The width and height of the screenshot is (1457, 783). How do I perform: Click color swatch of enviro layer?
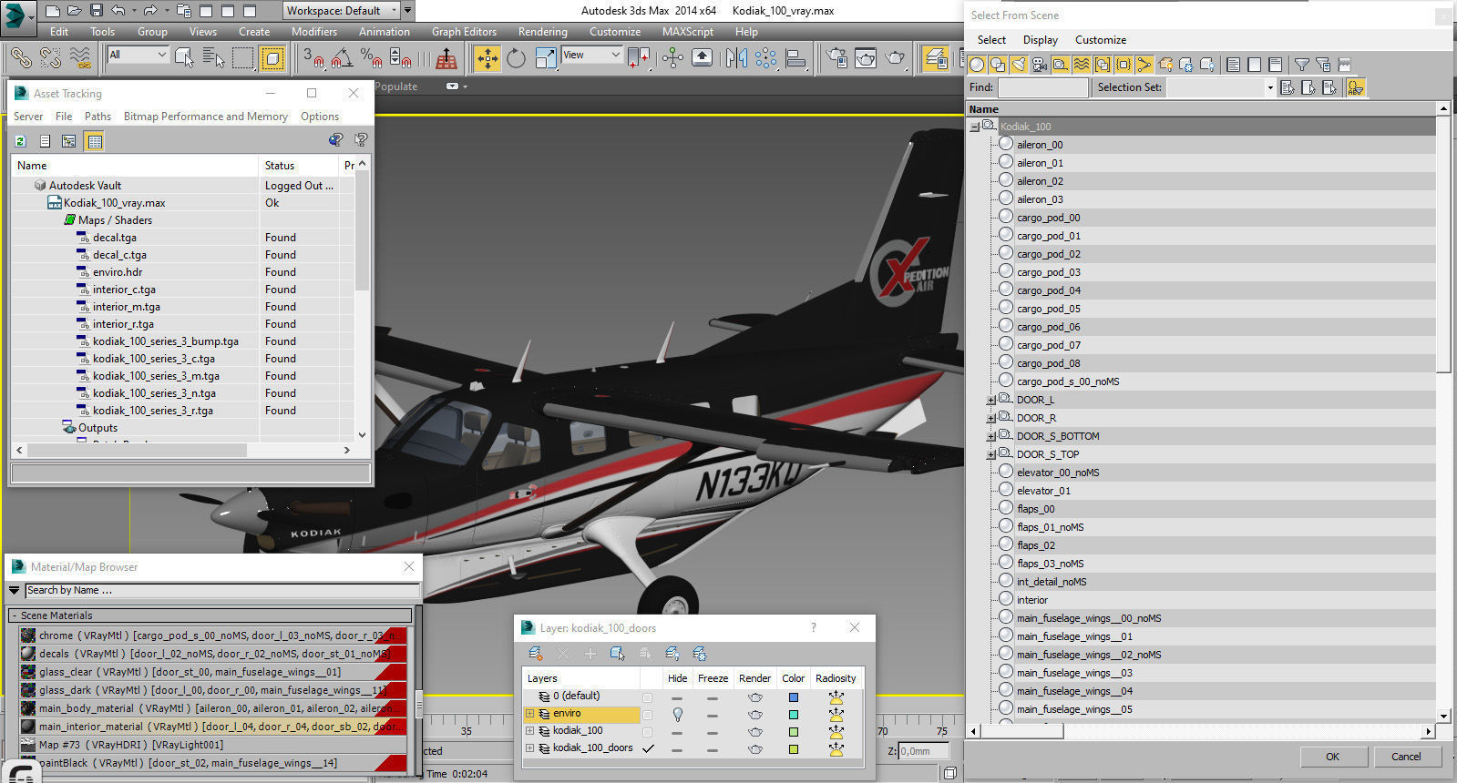coord(794,714)
